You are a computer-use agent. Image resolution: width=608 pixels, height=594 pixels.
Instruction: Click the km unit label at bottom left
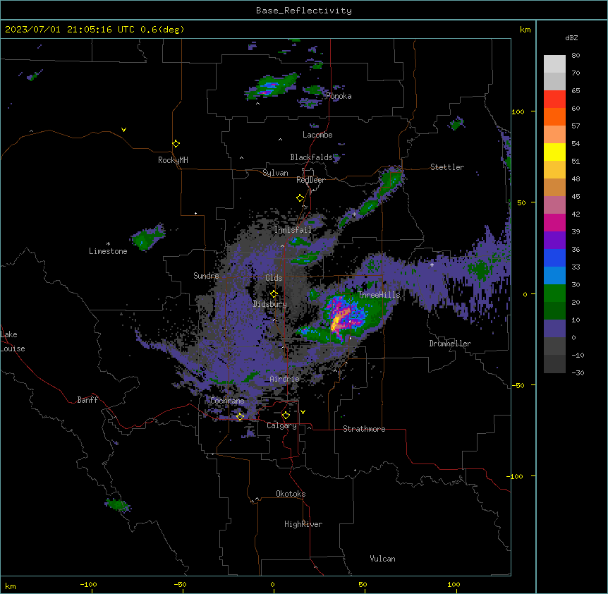11,586
